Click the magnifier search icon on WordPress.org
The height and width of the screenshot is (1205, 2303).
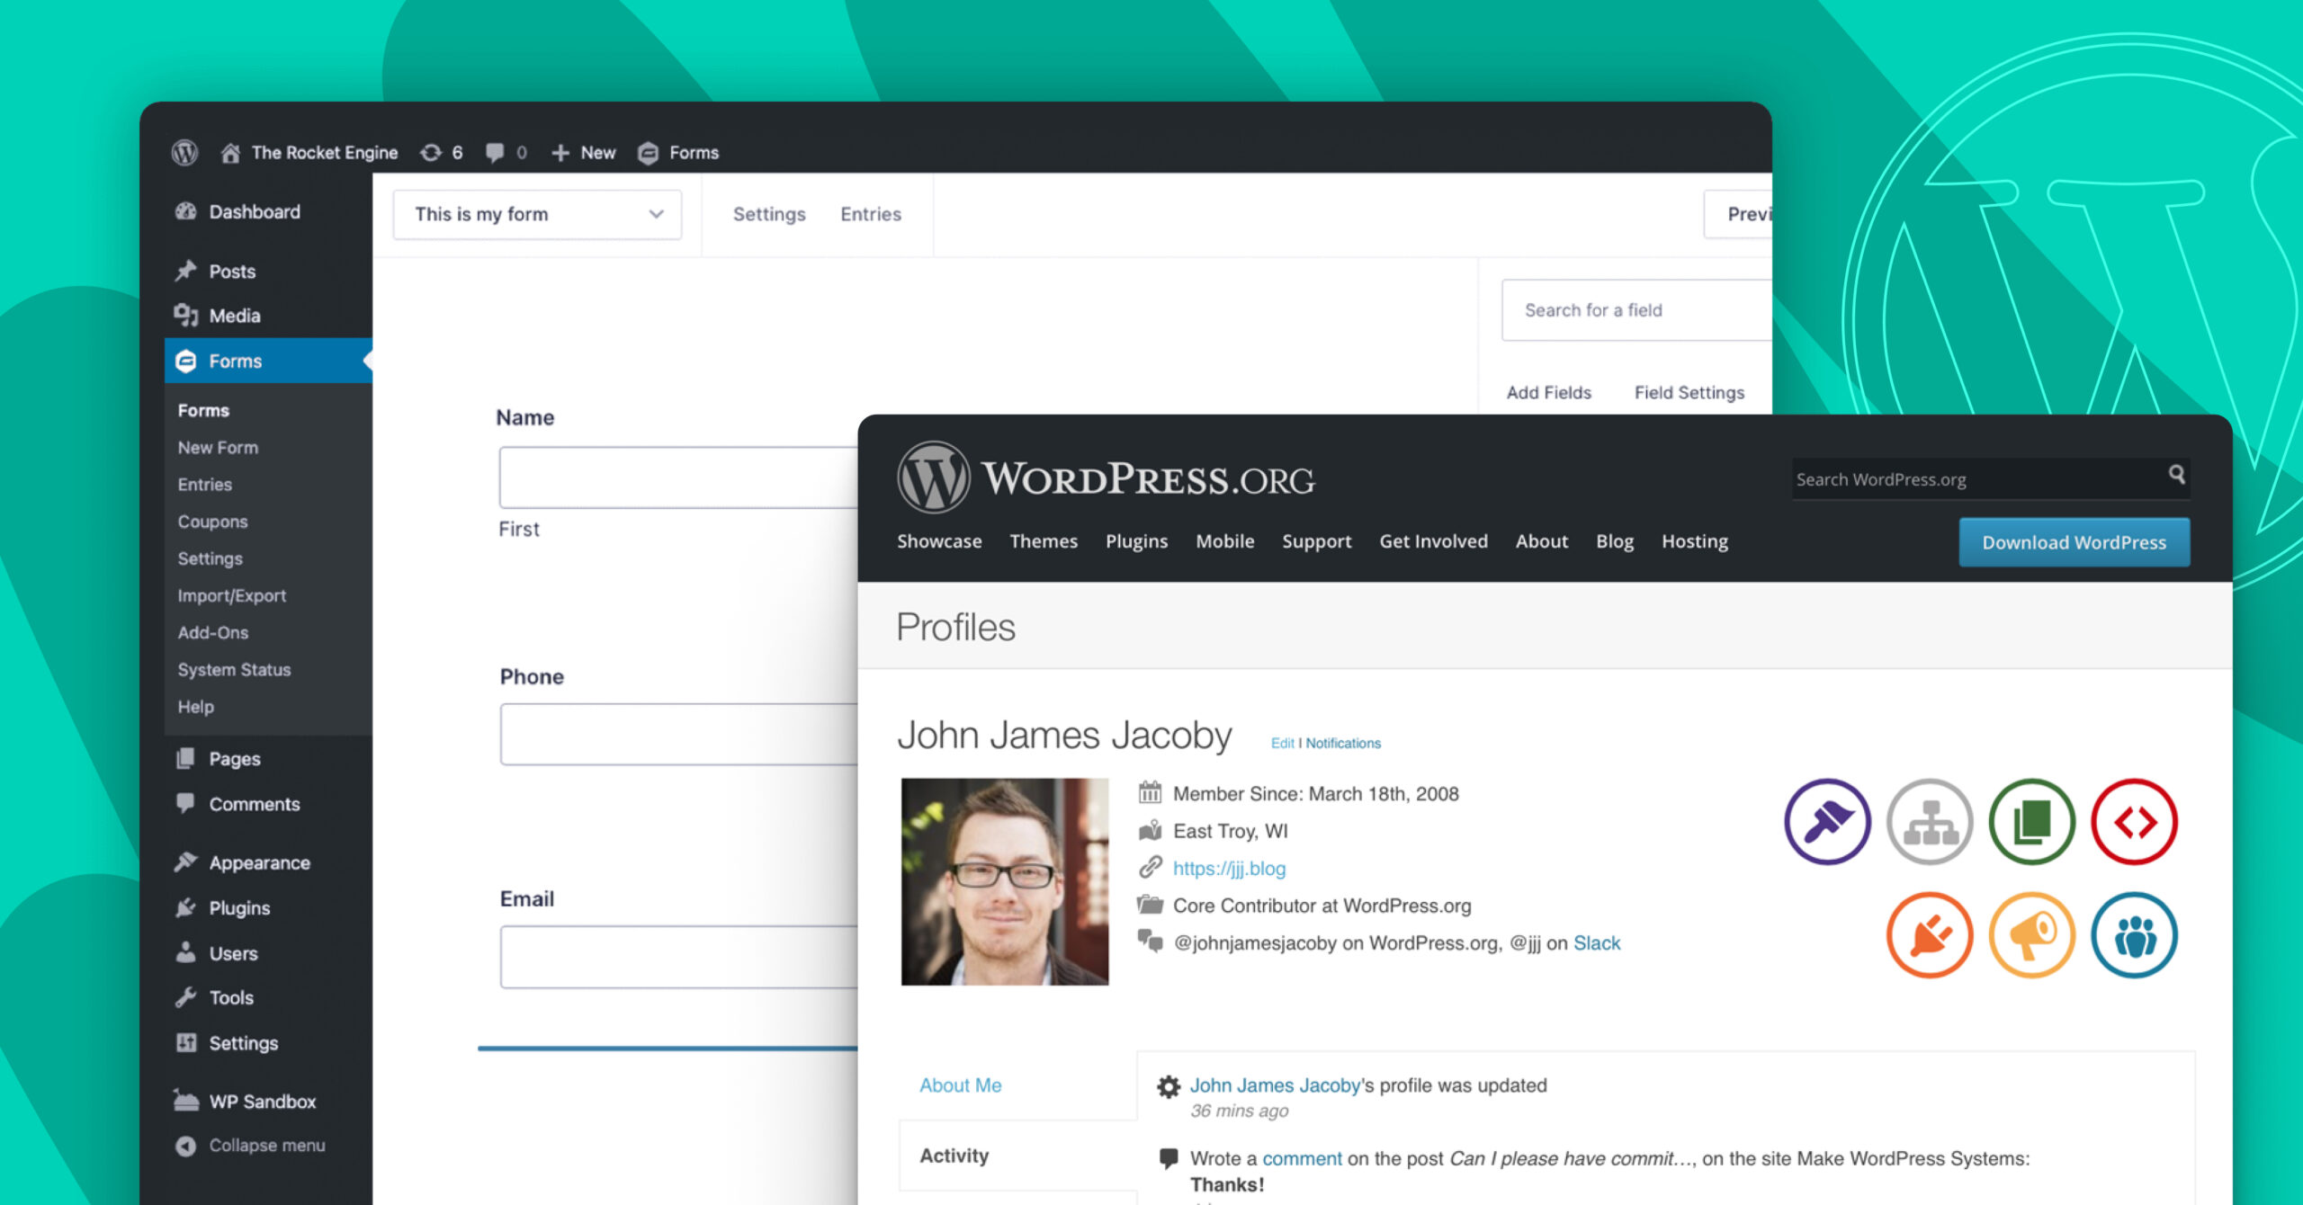[2176, 474]
